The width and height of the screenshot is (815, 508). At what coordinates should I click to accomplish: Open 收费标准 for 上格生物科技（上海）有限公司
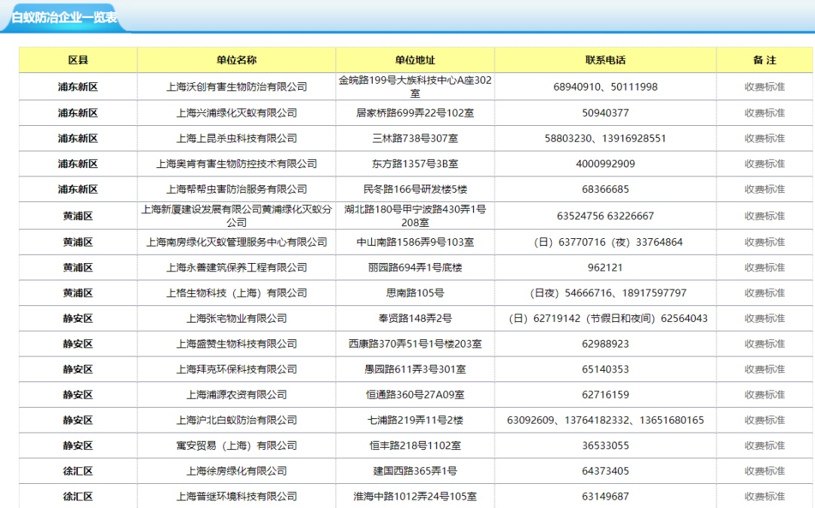(764, 292)
